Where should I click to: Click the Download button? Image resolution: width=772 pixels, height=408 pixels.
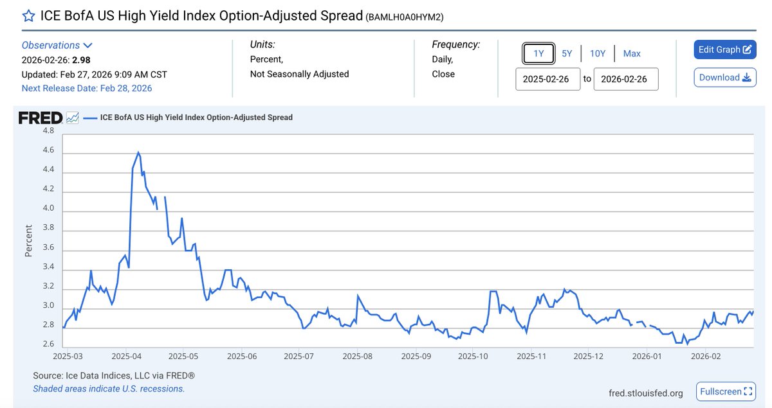[724, 77]
